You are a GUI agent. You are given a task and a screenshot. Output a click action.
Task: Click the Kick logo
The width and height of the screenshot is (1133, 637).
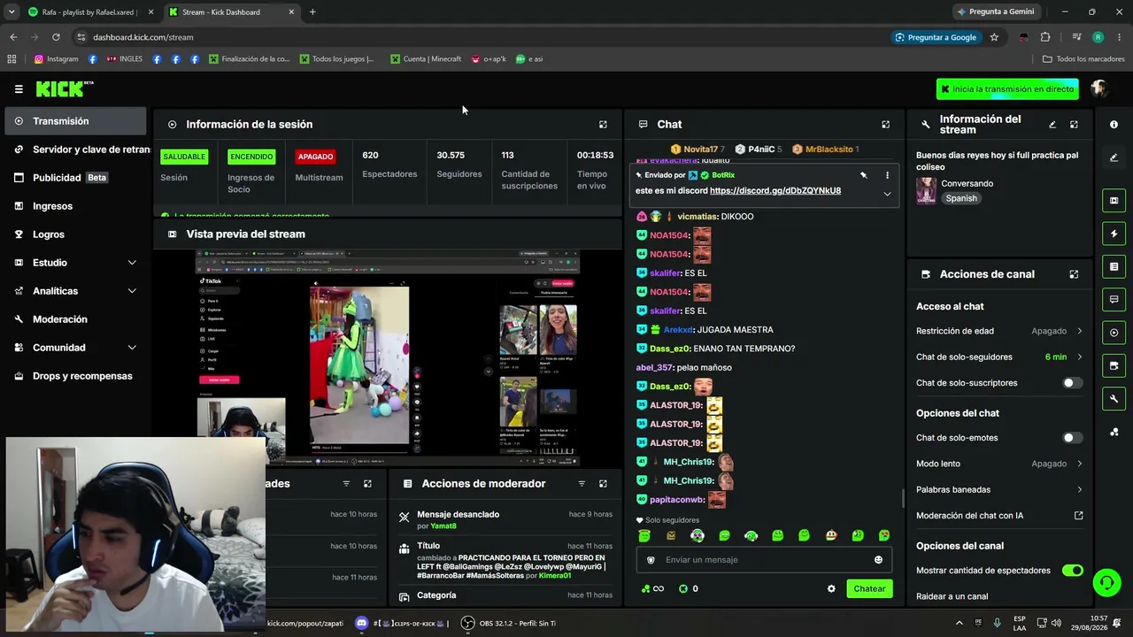(x=65, y=88)
